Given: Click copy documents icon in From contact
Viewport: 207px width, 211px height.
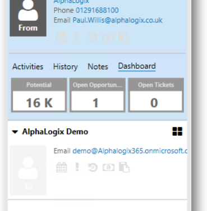Looking at the screenshot, I should pyautogui.click(x=124, y=37).
